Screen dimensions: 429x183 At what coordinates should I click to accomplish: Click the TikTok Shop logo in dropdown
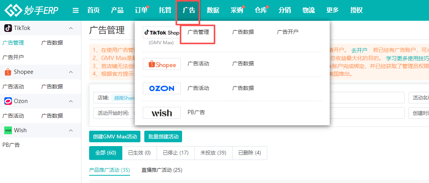[x=161, y=33]
